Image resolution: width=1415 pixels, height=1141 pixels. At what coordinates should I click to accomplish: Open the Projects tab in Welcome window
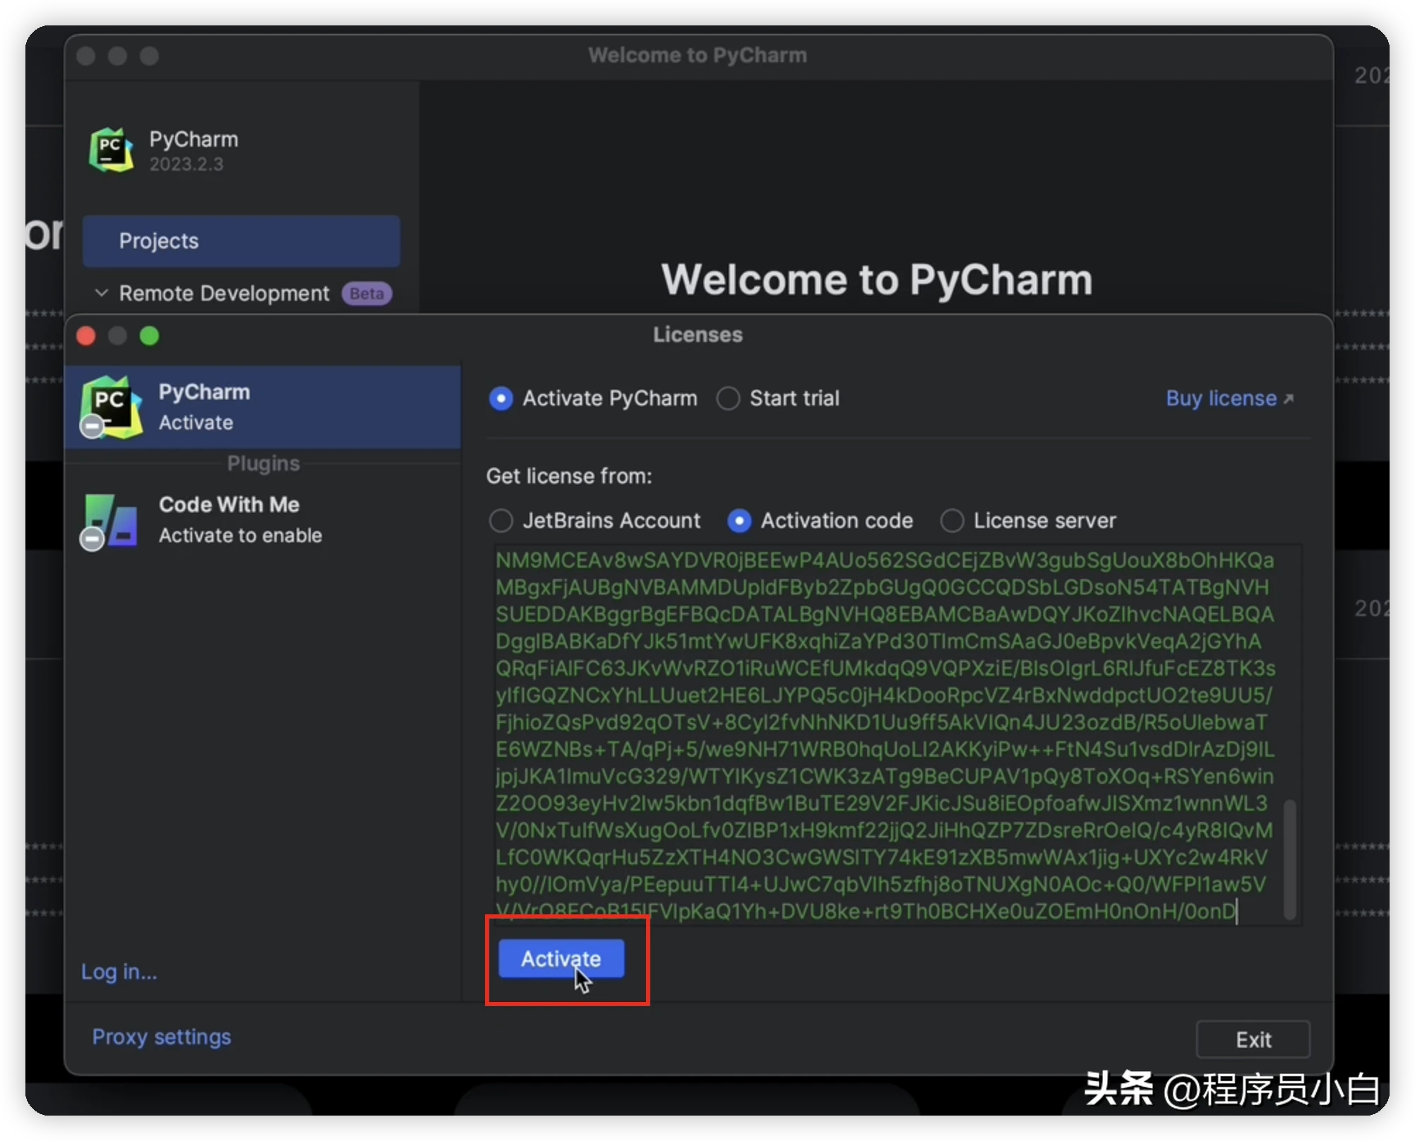click(x=241, y=241)
